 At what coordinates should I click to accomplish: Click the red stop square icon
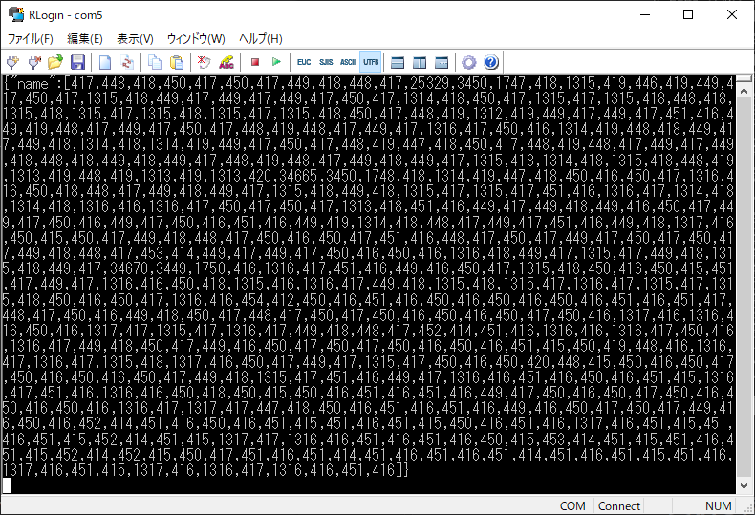pyautogui.click(x=255, y=62)
